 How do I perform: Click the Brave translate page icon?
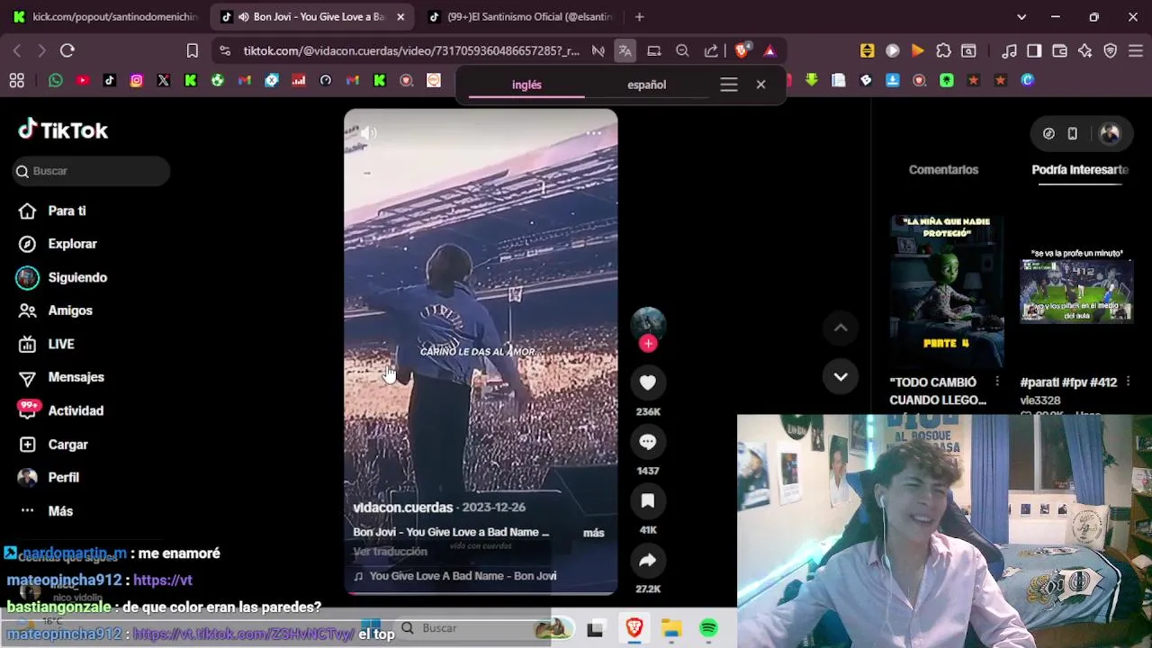(x=625, y=50)
